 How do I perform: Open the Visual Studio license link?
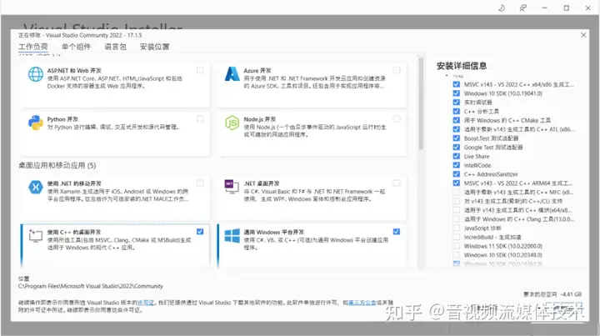point(146,303)
